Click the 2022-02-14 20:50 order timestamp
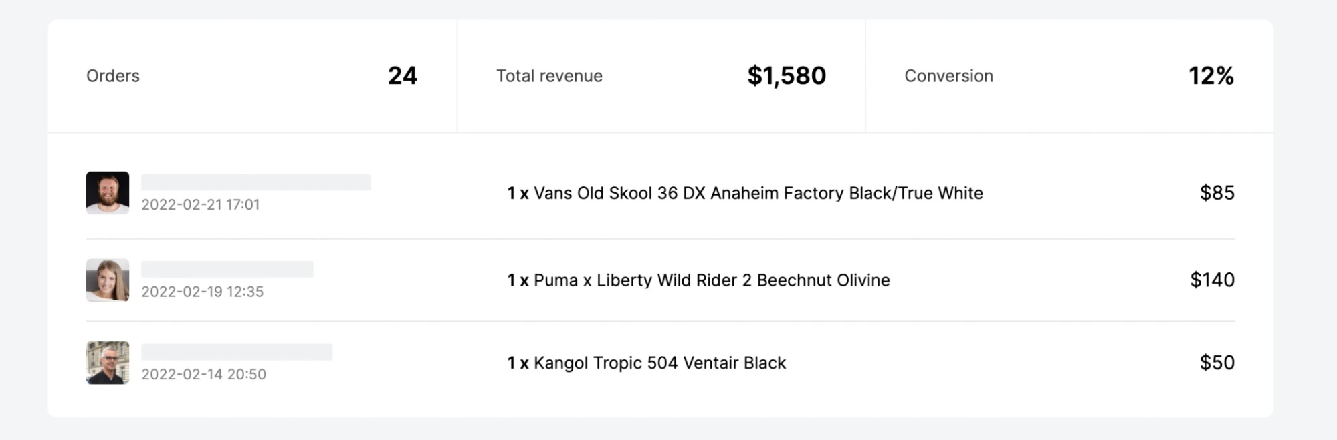The height and width of the screenshot is (440, 1337). pos(204,375)
